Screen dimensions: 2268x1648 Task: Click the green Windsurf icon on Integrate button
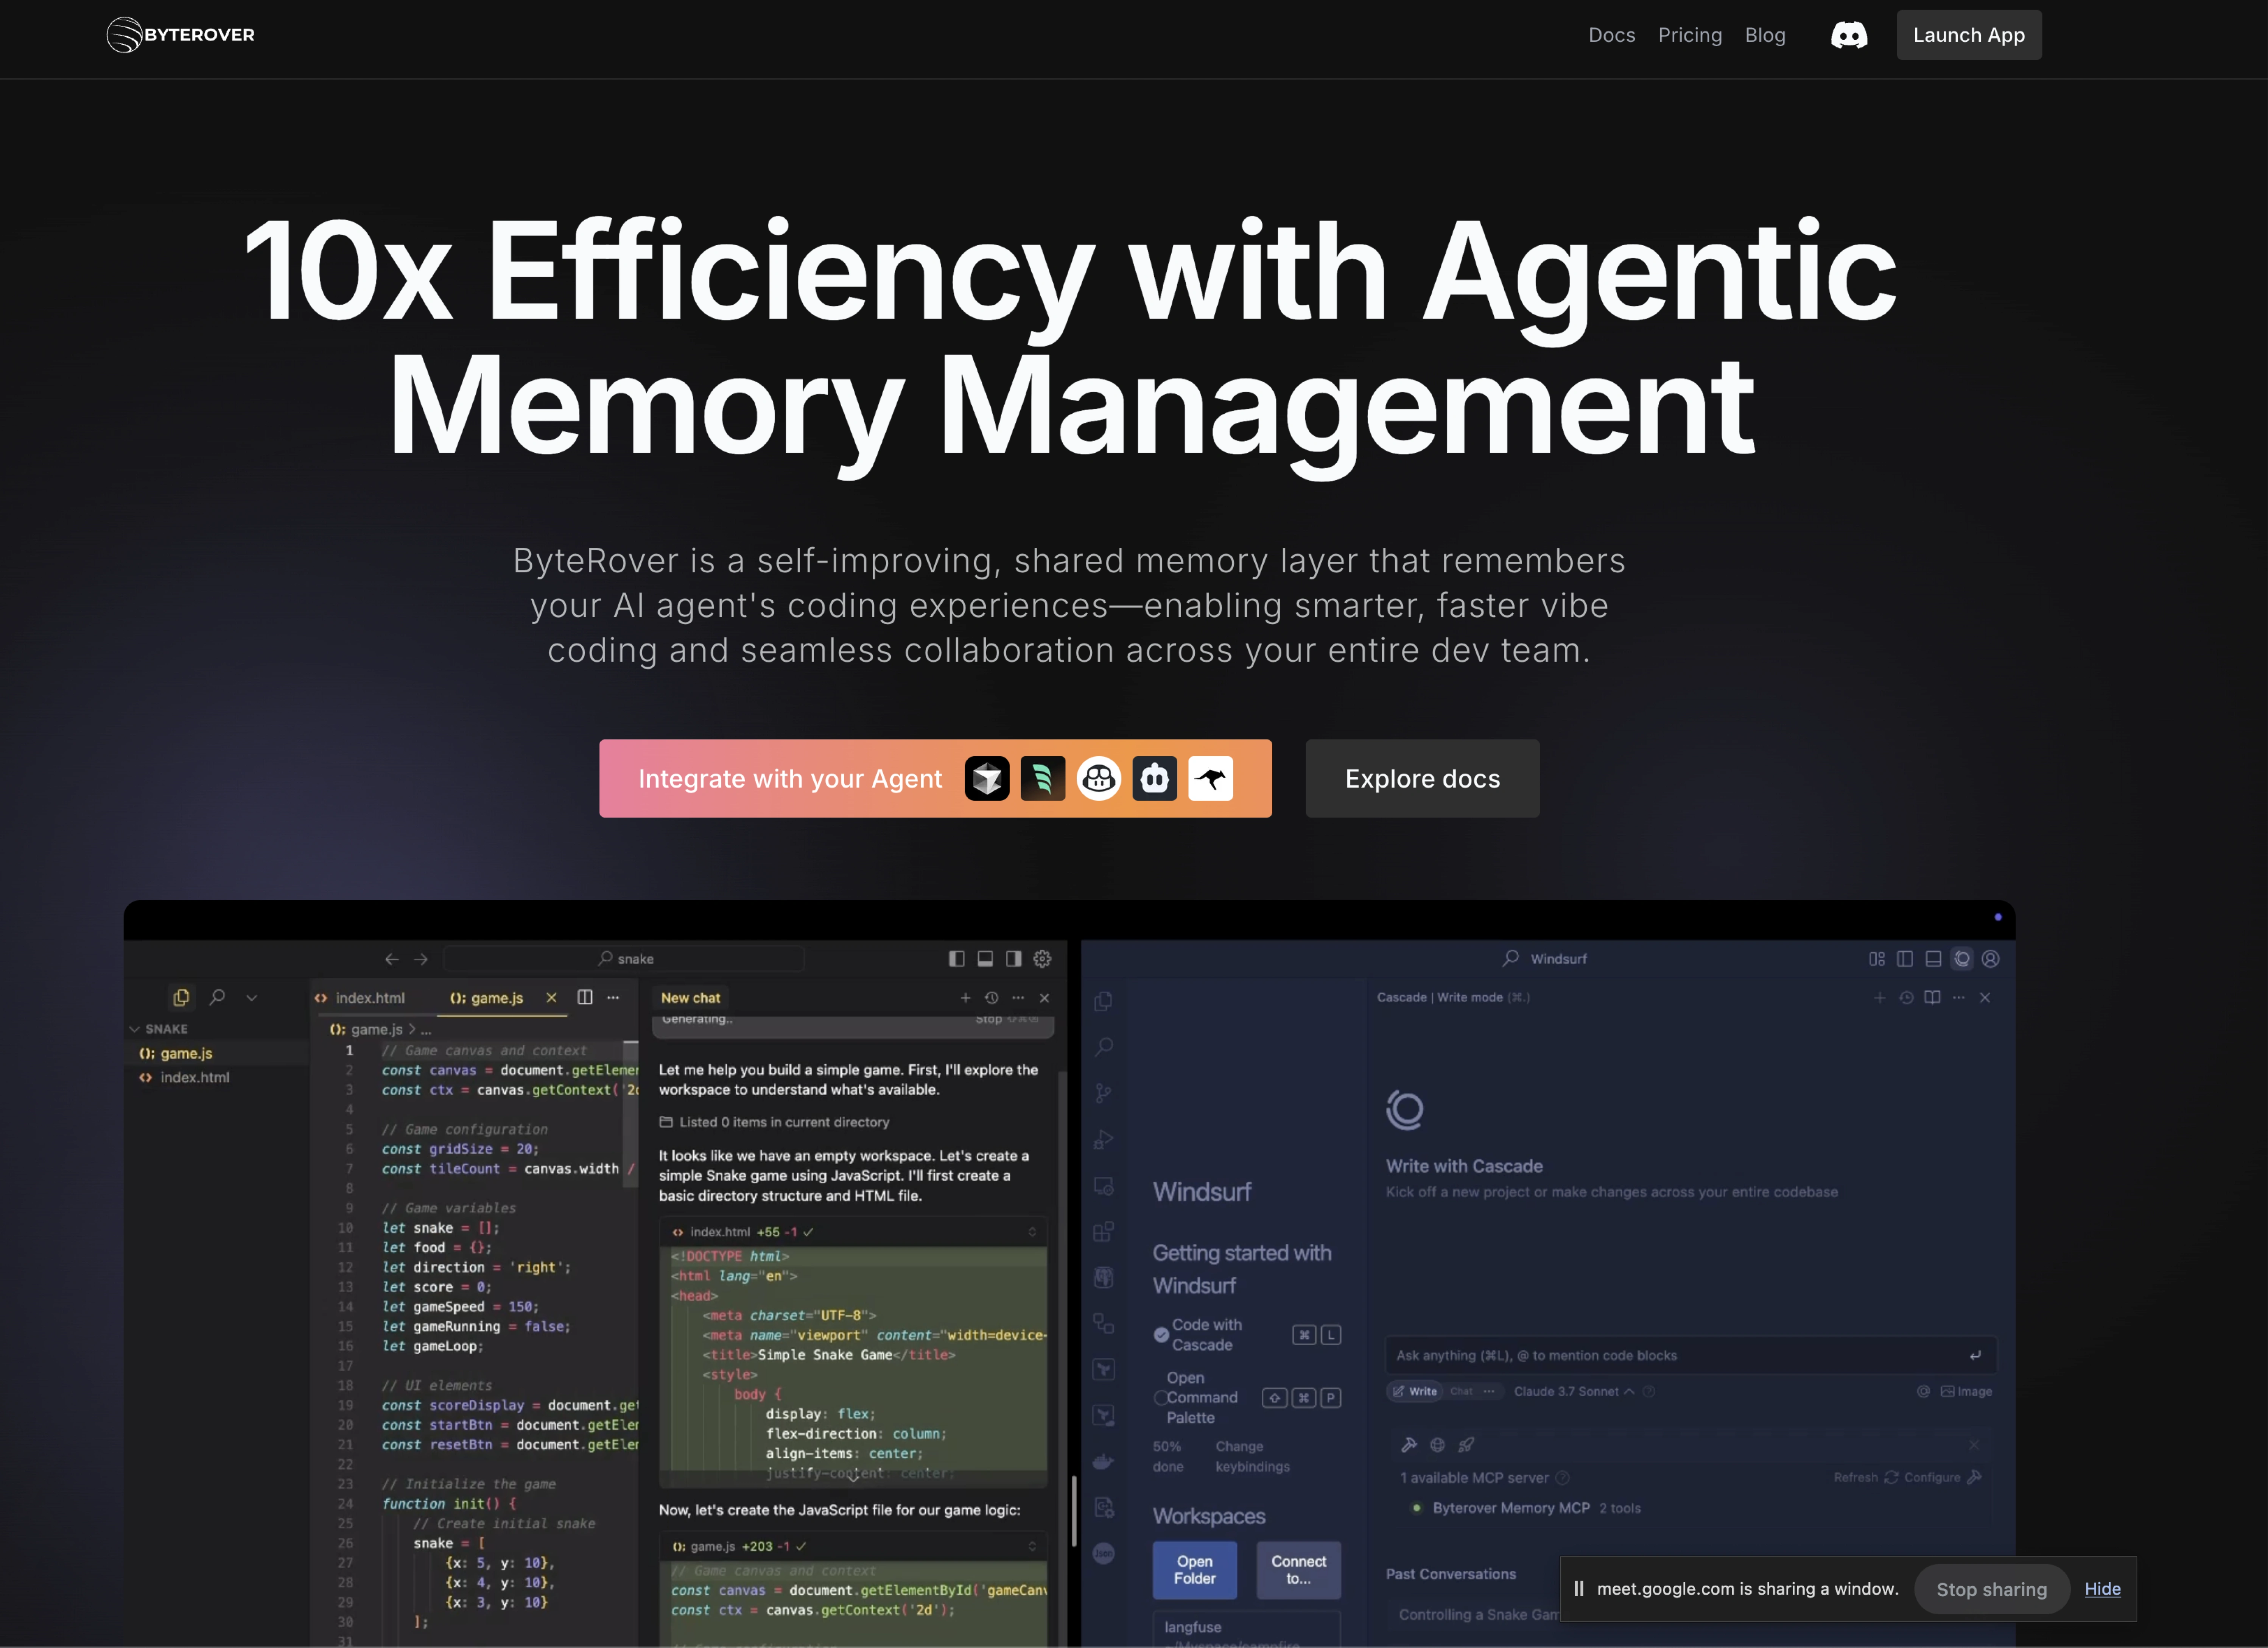click(x=1043, y=779)
